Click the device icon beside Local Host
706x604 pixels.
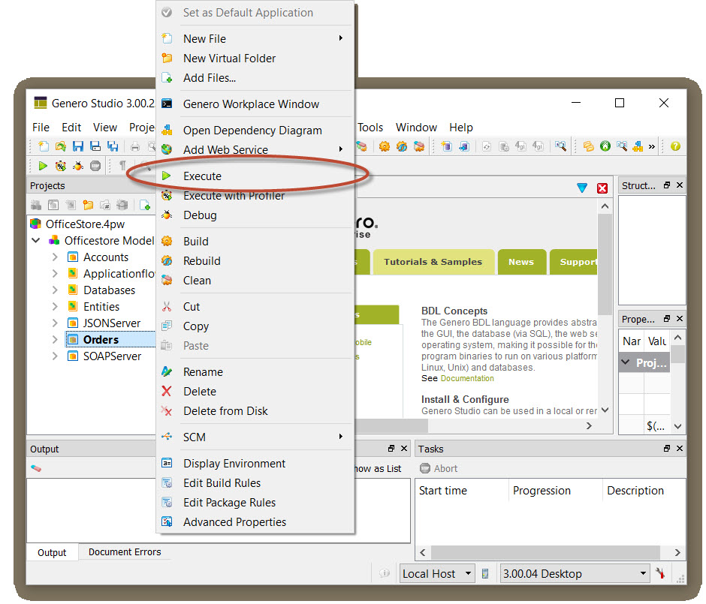click(485, 573)
